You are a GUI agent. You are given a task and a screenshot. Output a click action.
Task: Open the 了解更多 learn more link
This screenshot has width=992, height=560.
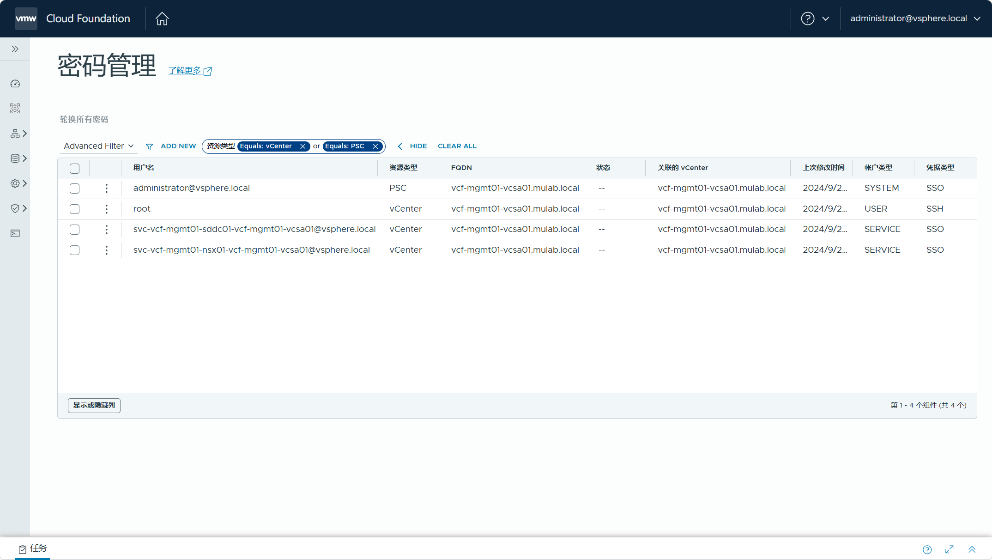click(190, 71)
